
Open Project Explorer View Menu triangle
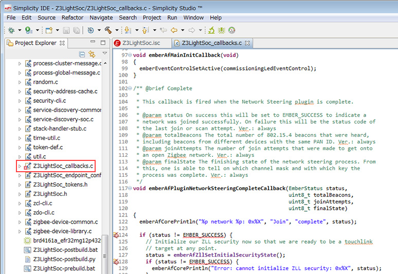coord(104,53)
